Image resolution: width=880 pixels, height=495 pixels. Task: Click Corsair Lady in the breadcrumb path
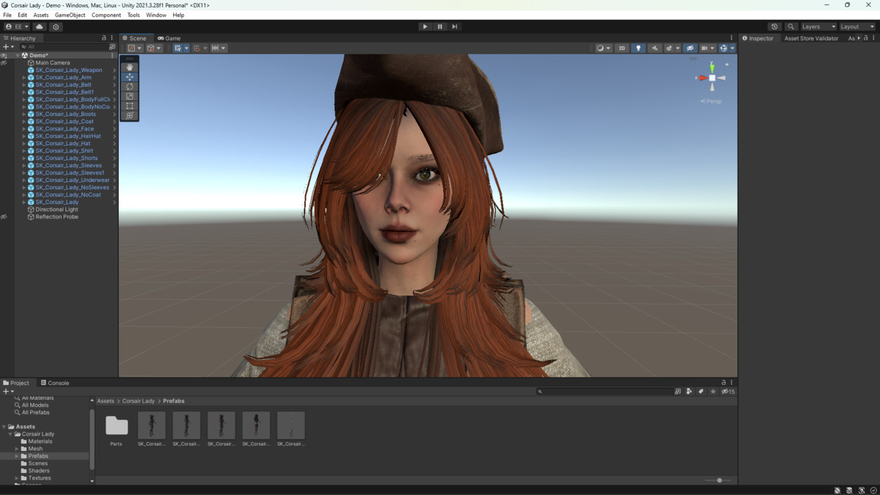[x=138, y=401]
